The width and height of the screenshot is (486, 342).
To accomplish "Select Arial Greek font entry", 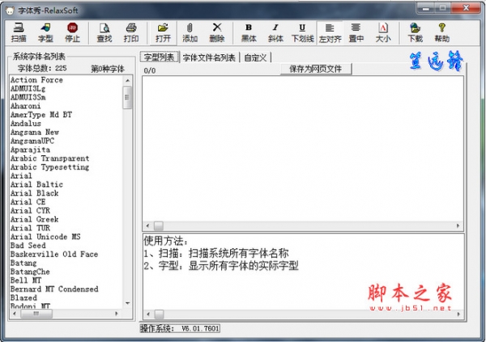I will tap(35, 219).
